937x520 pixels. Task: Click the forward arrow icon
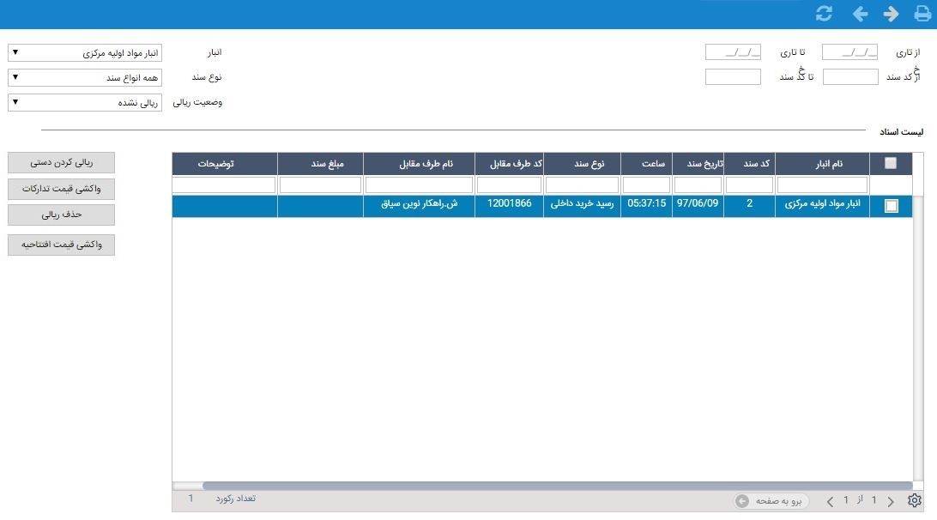[x=891, y=14]
